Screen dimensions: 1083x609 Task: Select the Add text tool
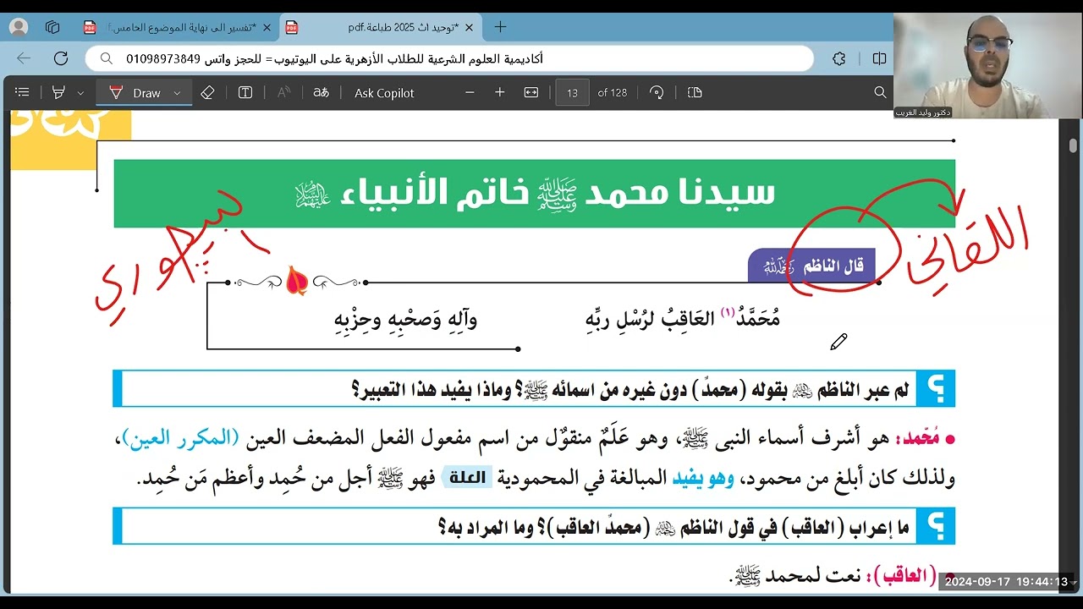[x=245, y=92]
